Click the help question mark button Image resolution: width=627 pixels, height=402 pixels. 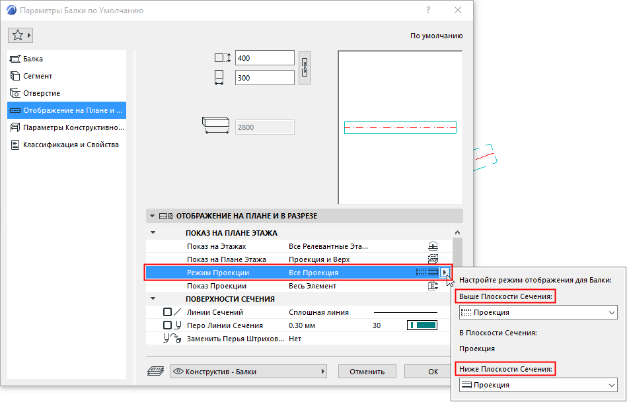pyautogui.click(x=428, y=11)
